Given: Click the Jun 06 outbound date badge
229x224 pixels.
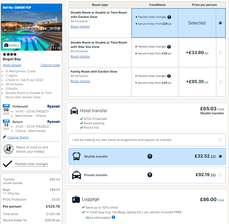Looking at the screenshot, I should pyautogui.click(x=6, y=110).
